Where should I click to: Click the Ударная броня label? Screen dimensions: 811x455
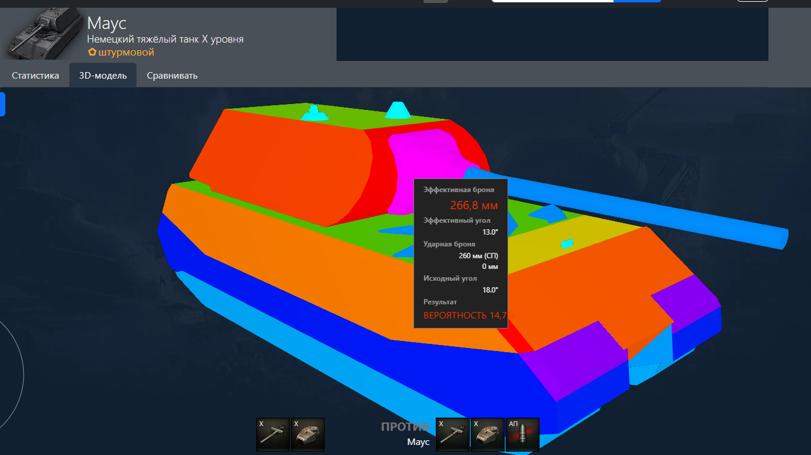point(450,244)
